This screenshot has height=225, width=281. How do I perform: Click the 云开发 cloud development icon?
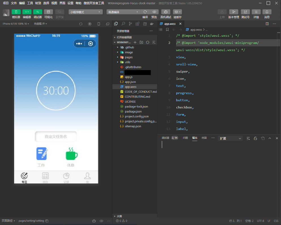(59, 12)
